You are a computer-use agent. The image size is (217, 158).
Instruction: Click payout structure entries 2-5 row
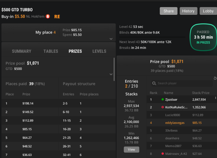pos(87,103)
